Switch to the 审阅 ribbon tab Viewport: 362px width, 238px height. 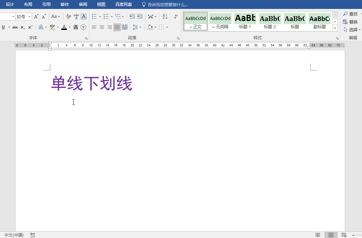pos(83,4)
